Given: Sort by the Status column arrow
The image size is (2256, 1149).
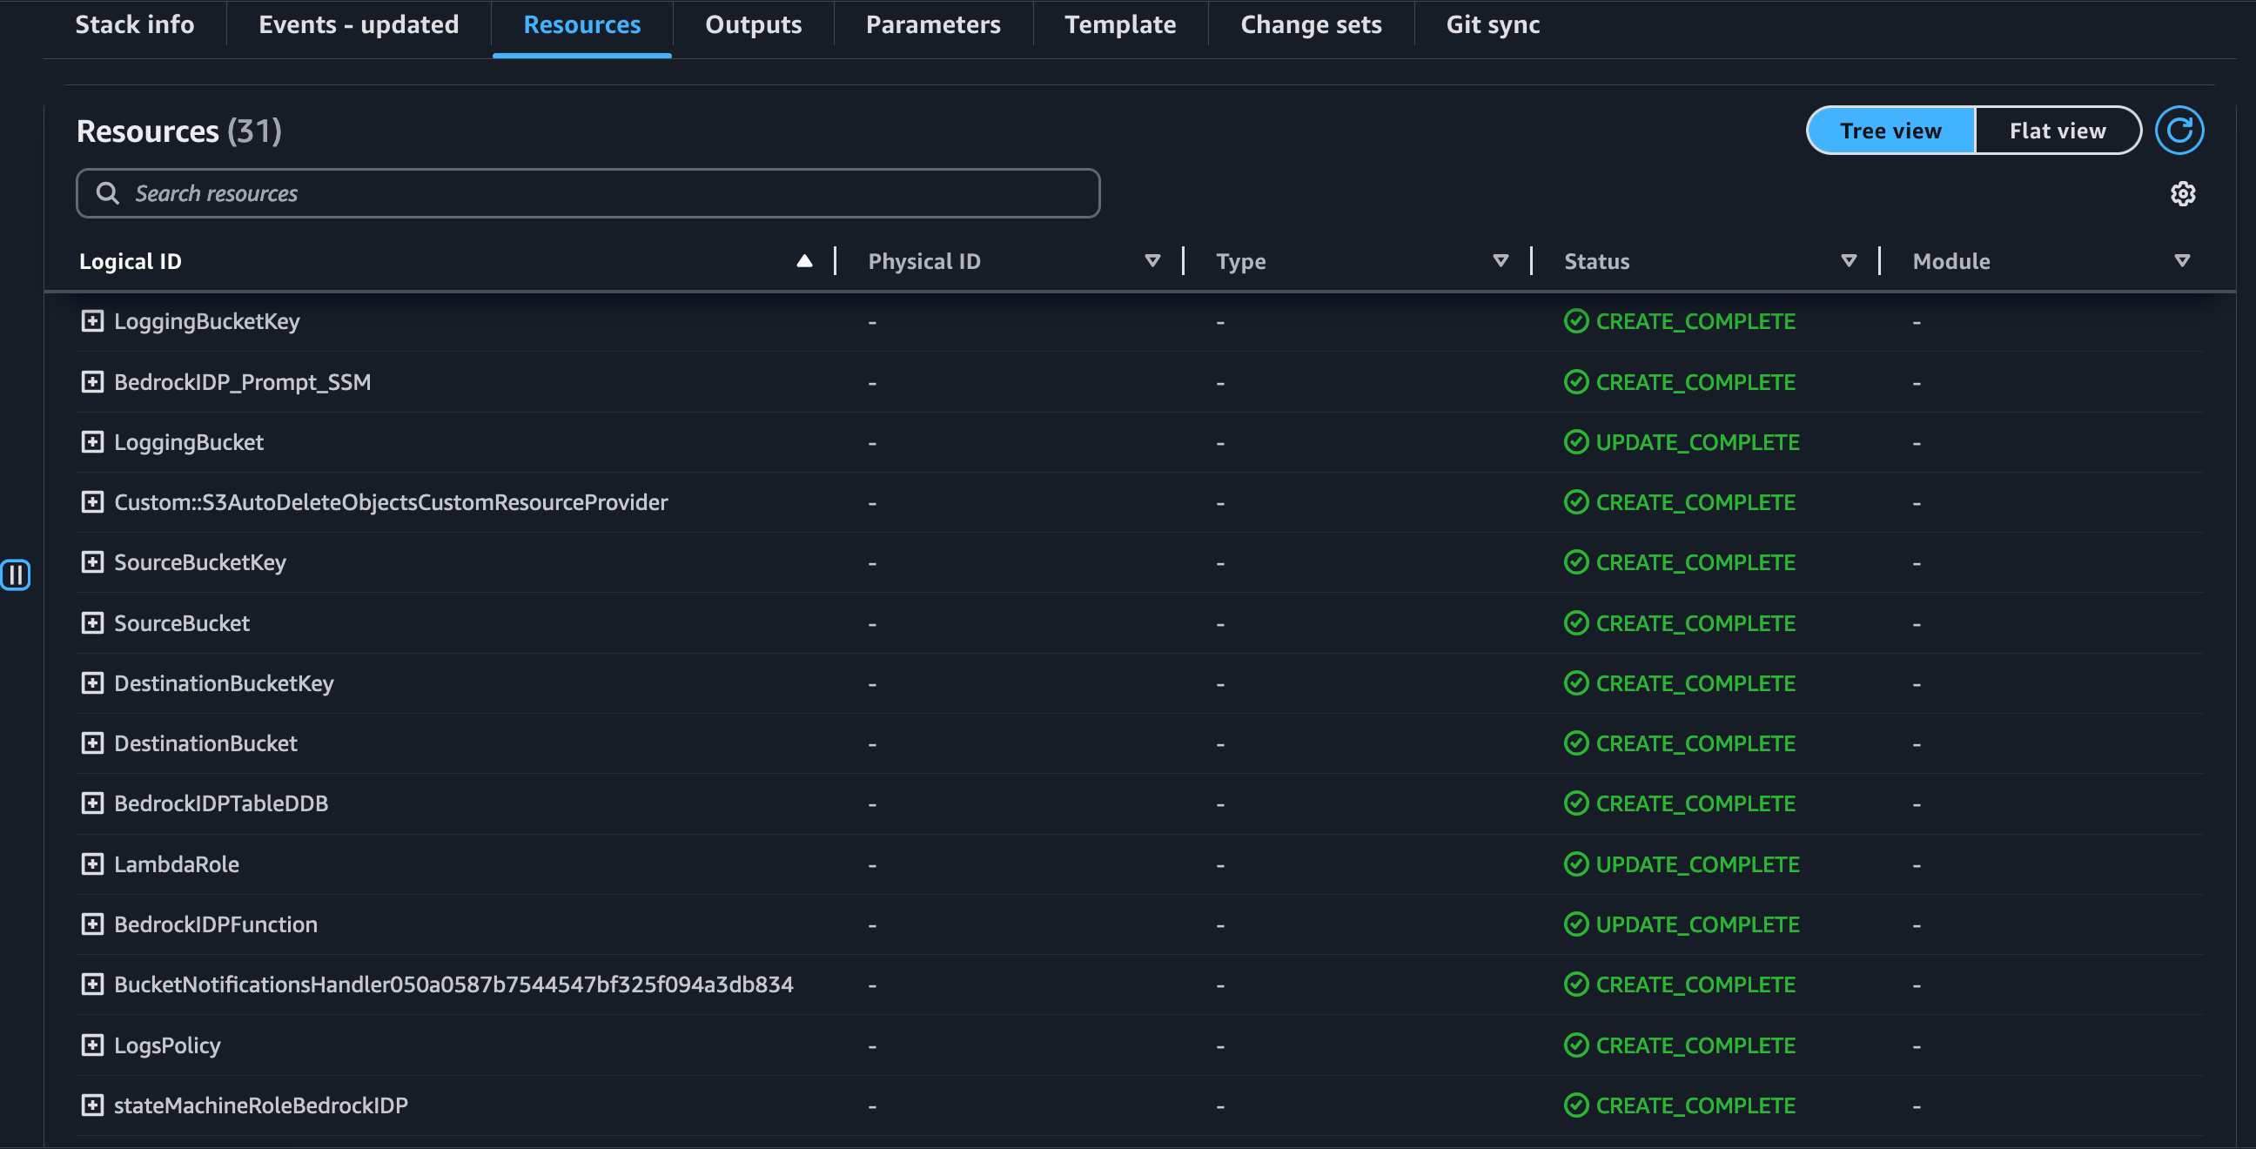Looking at the screenshot, I should pyautogui.click(x=1848, y=261).
